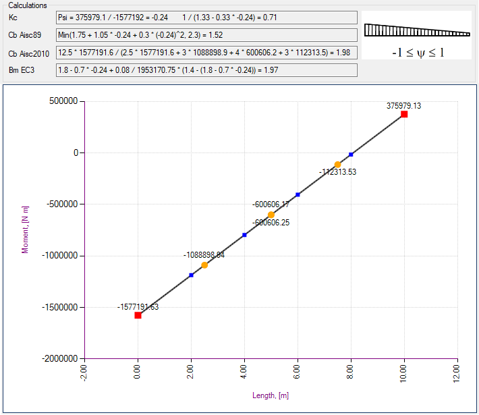Screen dimensions: 479x415
Task: Click the Moment, [N m] axis title
Action: click(25, 229)
